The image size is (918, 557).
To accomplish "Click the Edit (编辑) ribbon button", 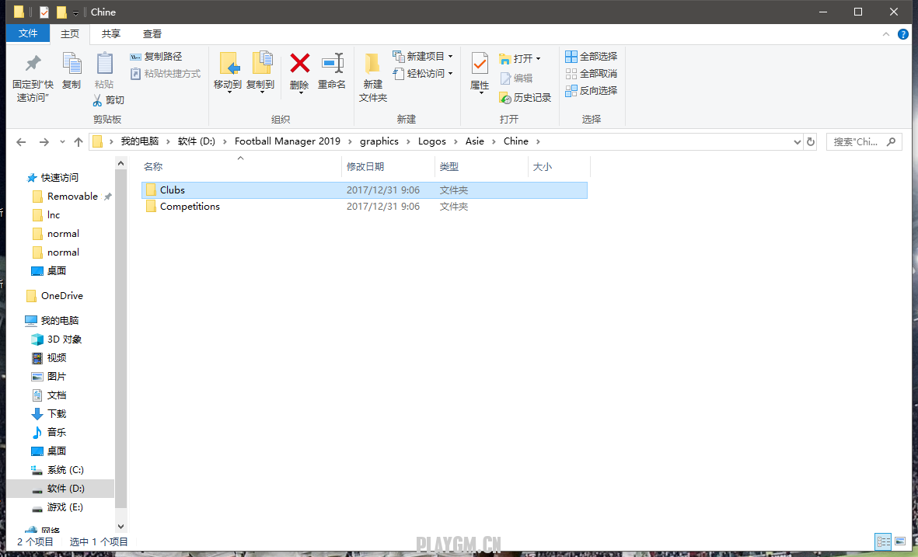I will click(x=516, y=78).
